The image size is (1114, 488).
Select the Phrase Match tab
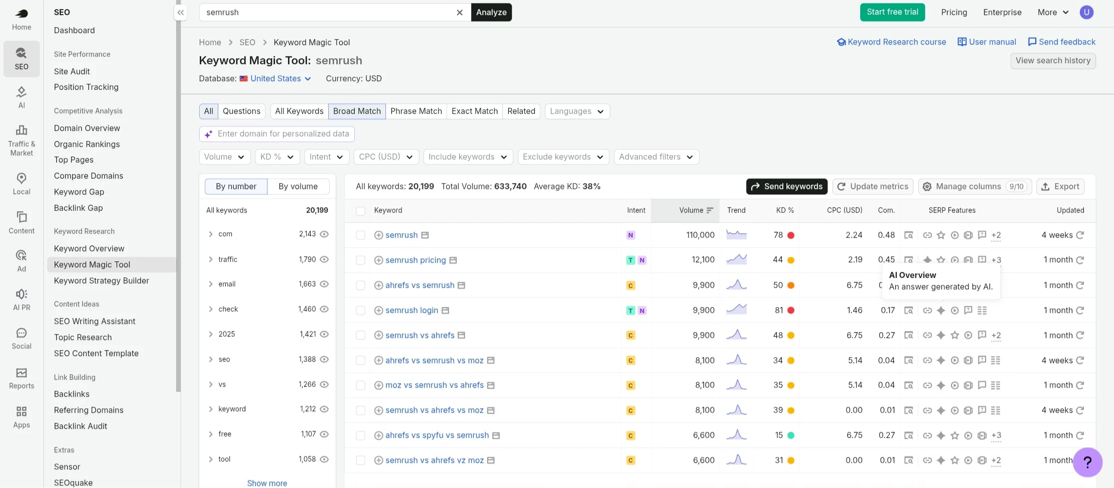coord(416,111)
